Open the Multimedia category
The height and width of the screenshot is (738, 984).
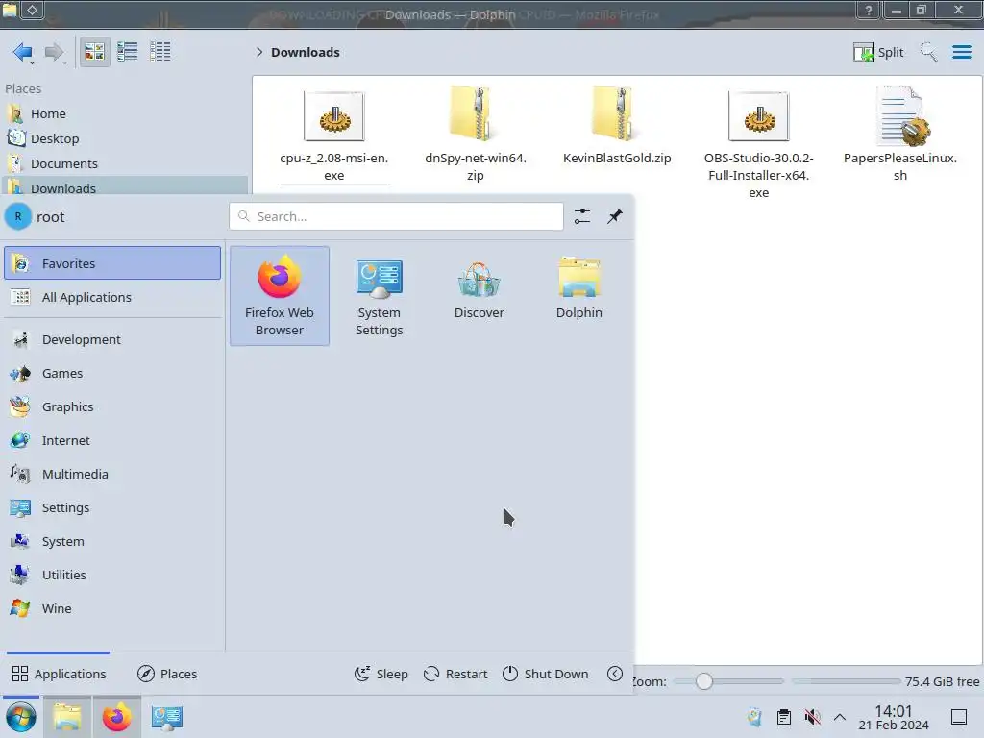112,474
